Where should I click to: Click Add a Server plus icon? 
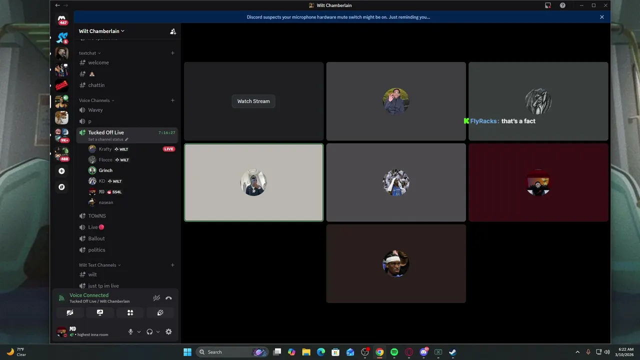(x=61, y=171)
